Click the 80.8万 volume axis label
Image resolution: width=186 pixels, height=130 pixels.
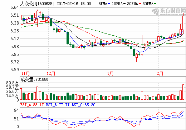pos(13,83)
